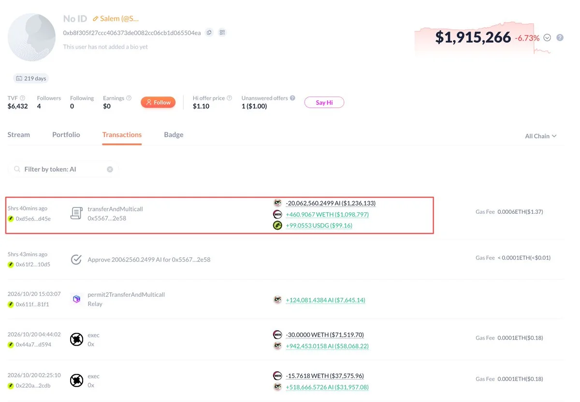Click +942,453.0158 AI amount
Screen dimensions: 580x402
pos(327,346)
